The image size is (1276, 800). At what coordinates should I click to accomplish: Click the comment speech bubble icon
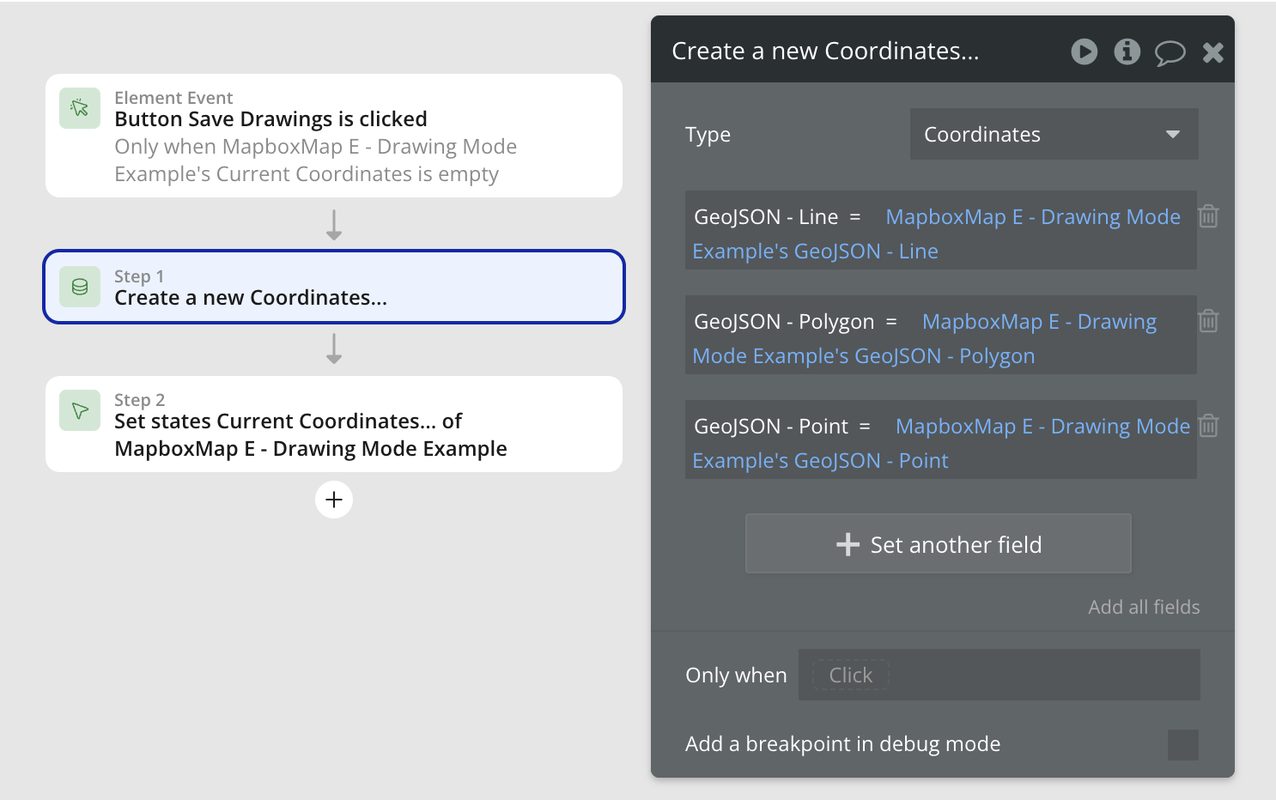coord(1170,53)
